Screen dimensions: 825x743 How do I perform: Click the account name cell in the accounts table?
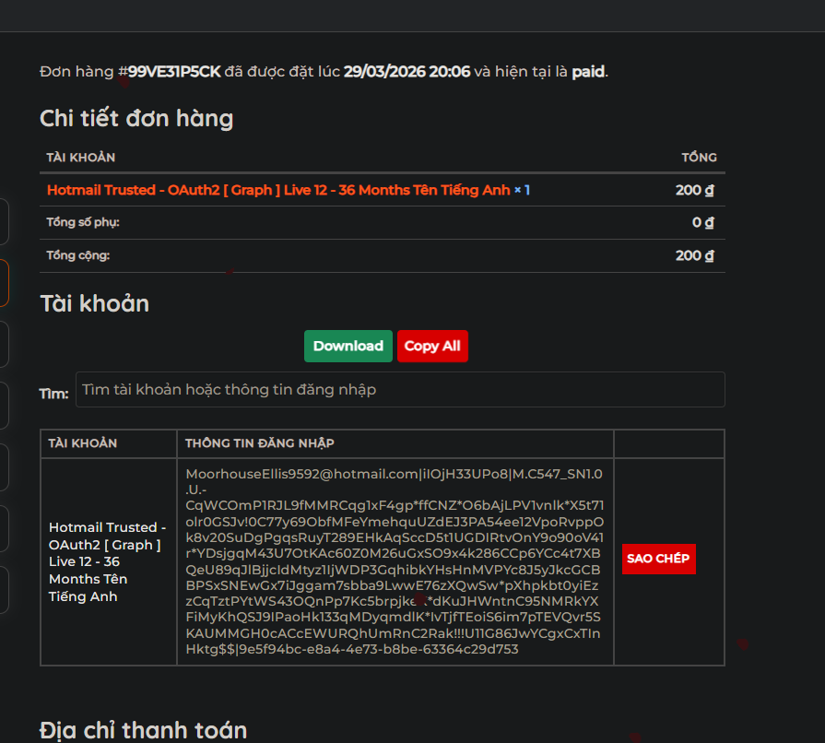(x=108, y=561)
